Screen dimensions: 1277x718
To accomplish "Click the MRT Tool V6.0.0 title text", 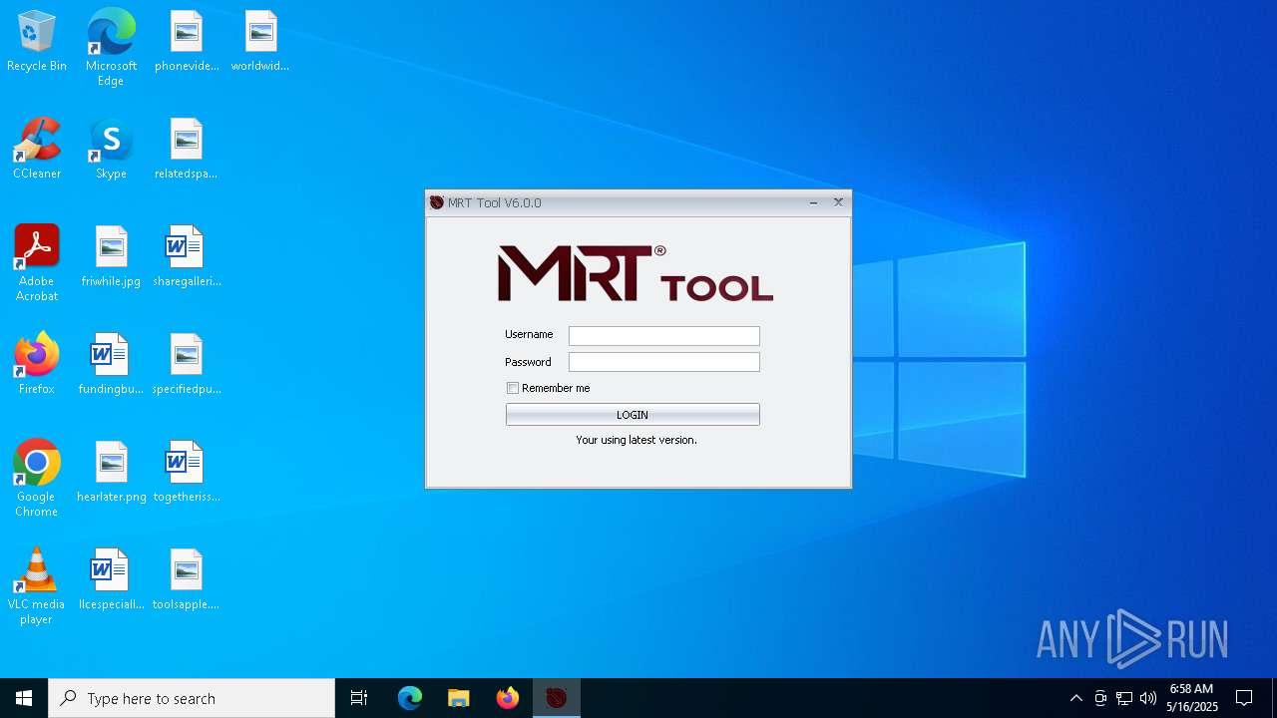I will click(x=495, y=202).
